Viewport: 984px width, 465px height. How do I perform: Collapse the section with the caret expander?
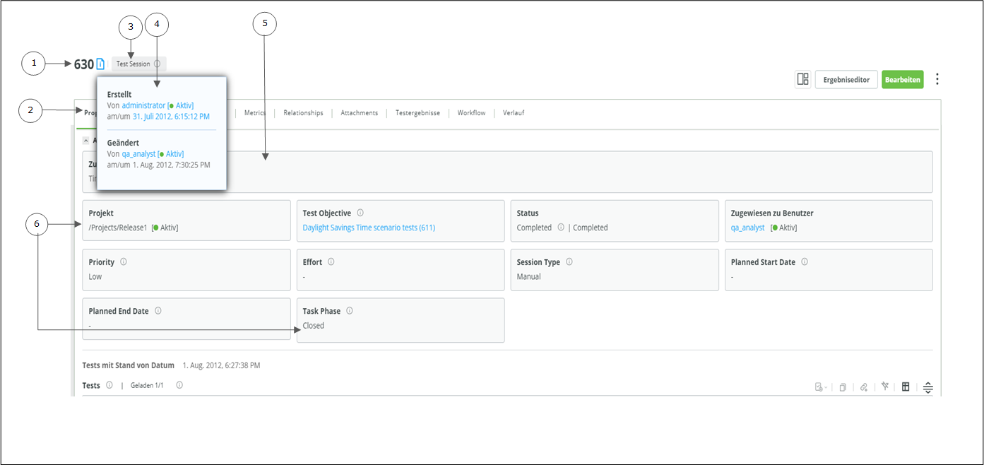[86, 141]
